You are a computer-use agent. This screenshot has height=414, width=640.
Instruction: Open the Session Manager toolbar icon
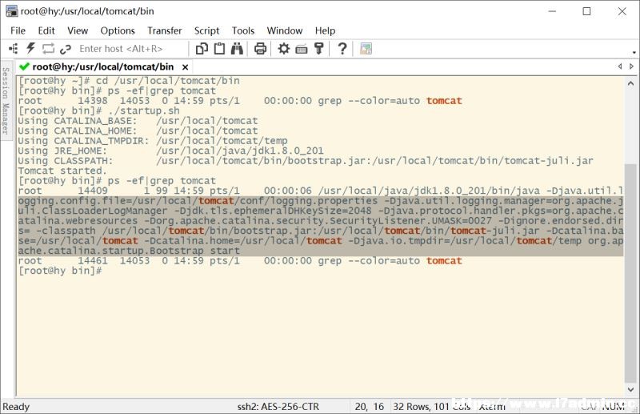tap(13, 49)
